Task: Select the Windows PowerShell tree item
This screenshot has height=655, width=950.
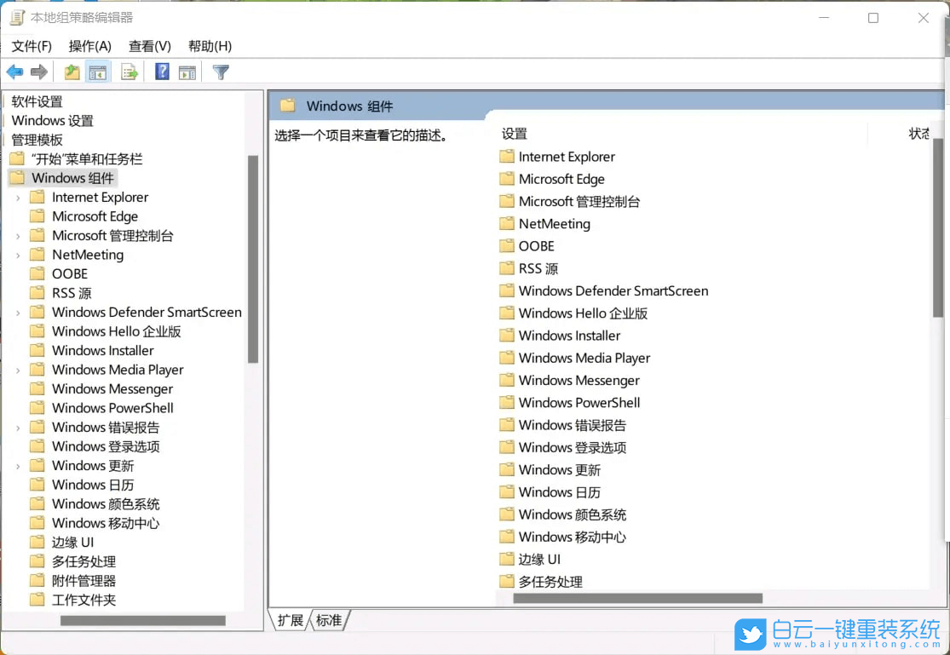Action: (110, 408)
